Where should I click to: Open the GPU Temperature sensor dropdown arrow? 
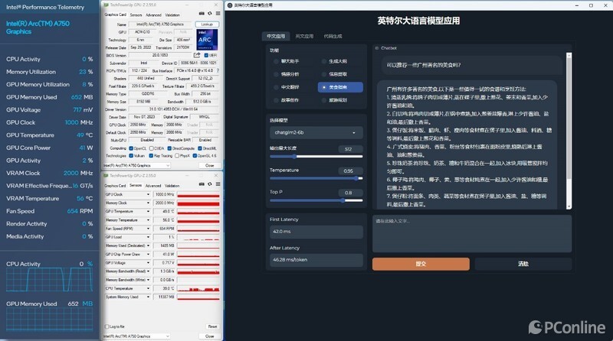(148, 212)
